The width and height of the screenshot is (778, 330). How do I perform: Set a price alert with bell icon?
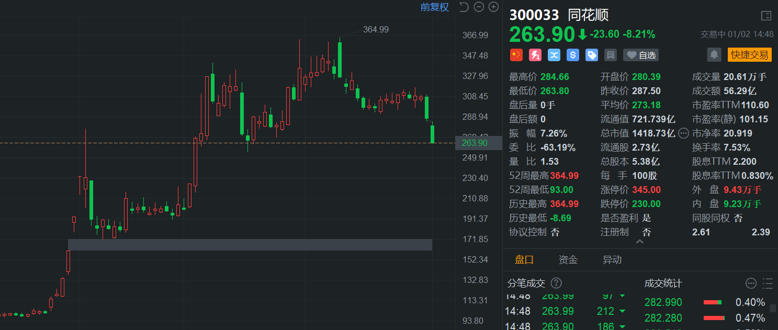(714, 54)
